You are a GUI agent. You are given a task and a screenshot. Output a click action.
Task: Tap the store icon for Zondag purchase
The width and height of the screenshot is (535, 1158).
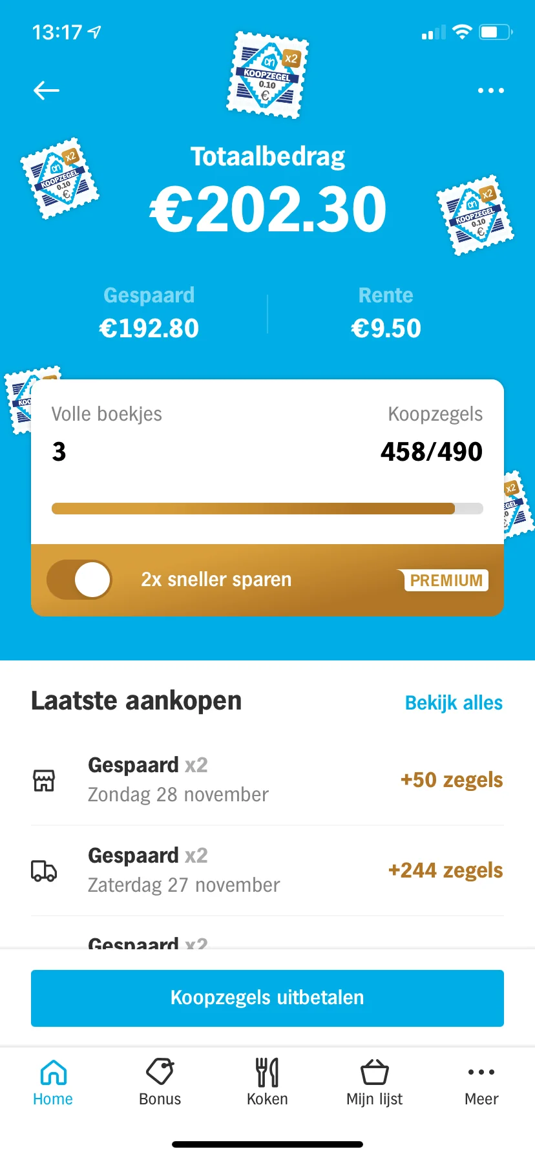pos(44,780)
